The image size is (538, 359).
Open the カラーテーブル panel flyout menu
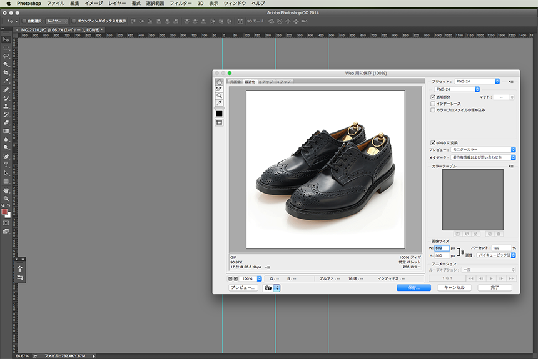click(511, 166)
